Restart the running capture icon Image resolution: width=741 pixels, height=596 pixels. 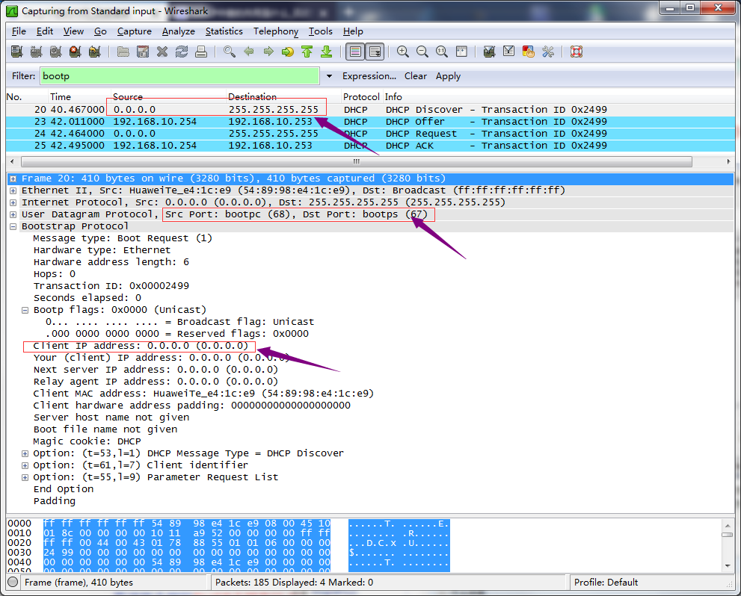94,52
